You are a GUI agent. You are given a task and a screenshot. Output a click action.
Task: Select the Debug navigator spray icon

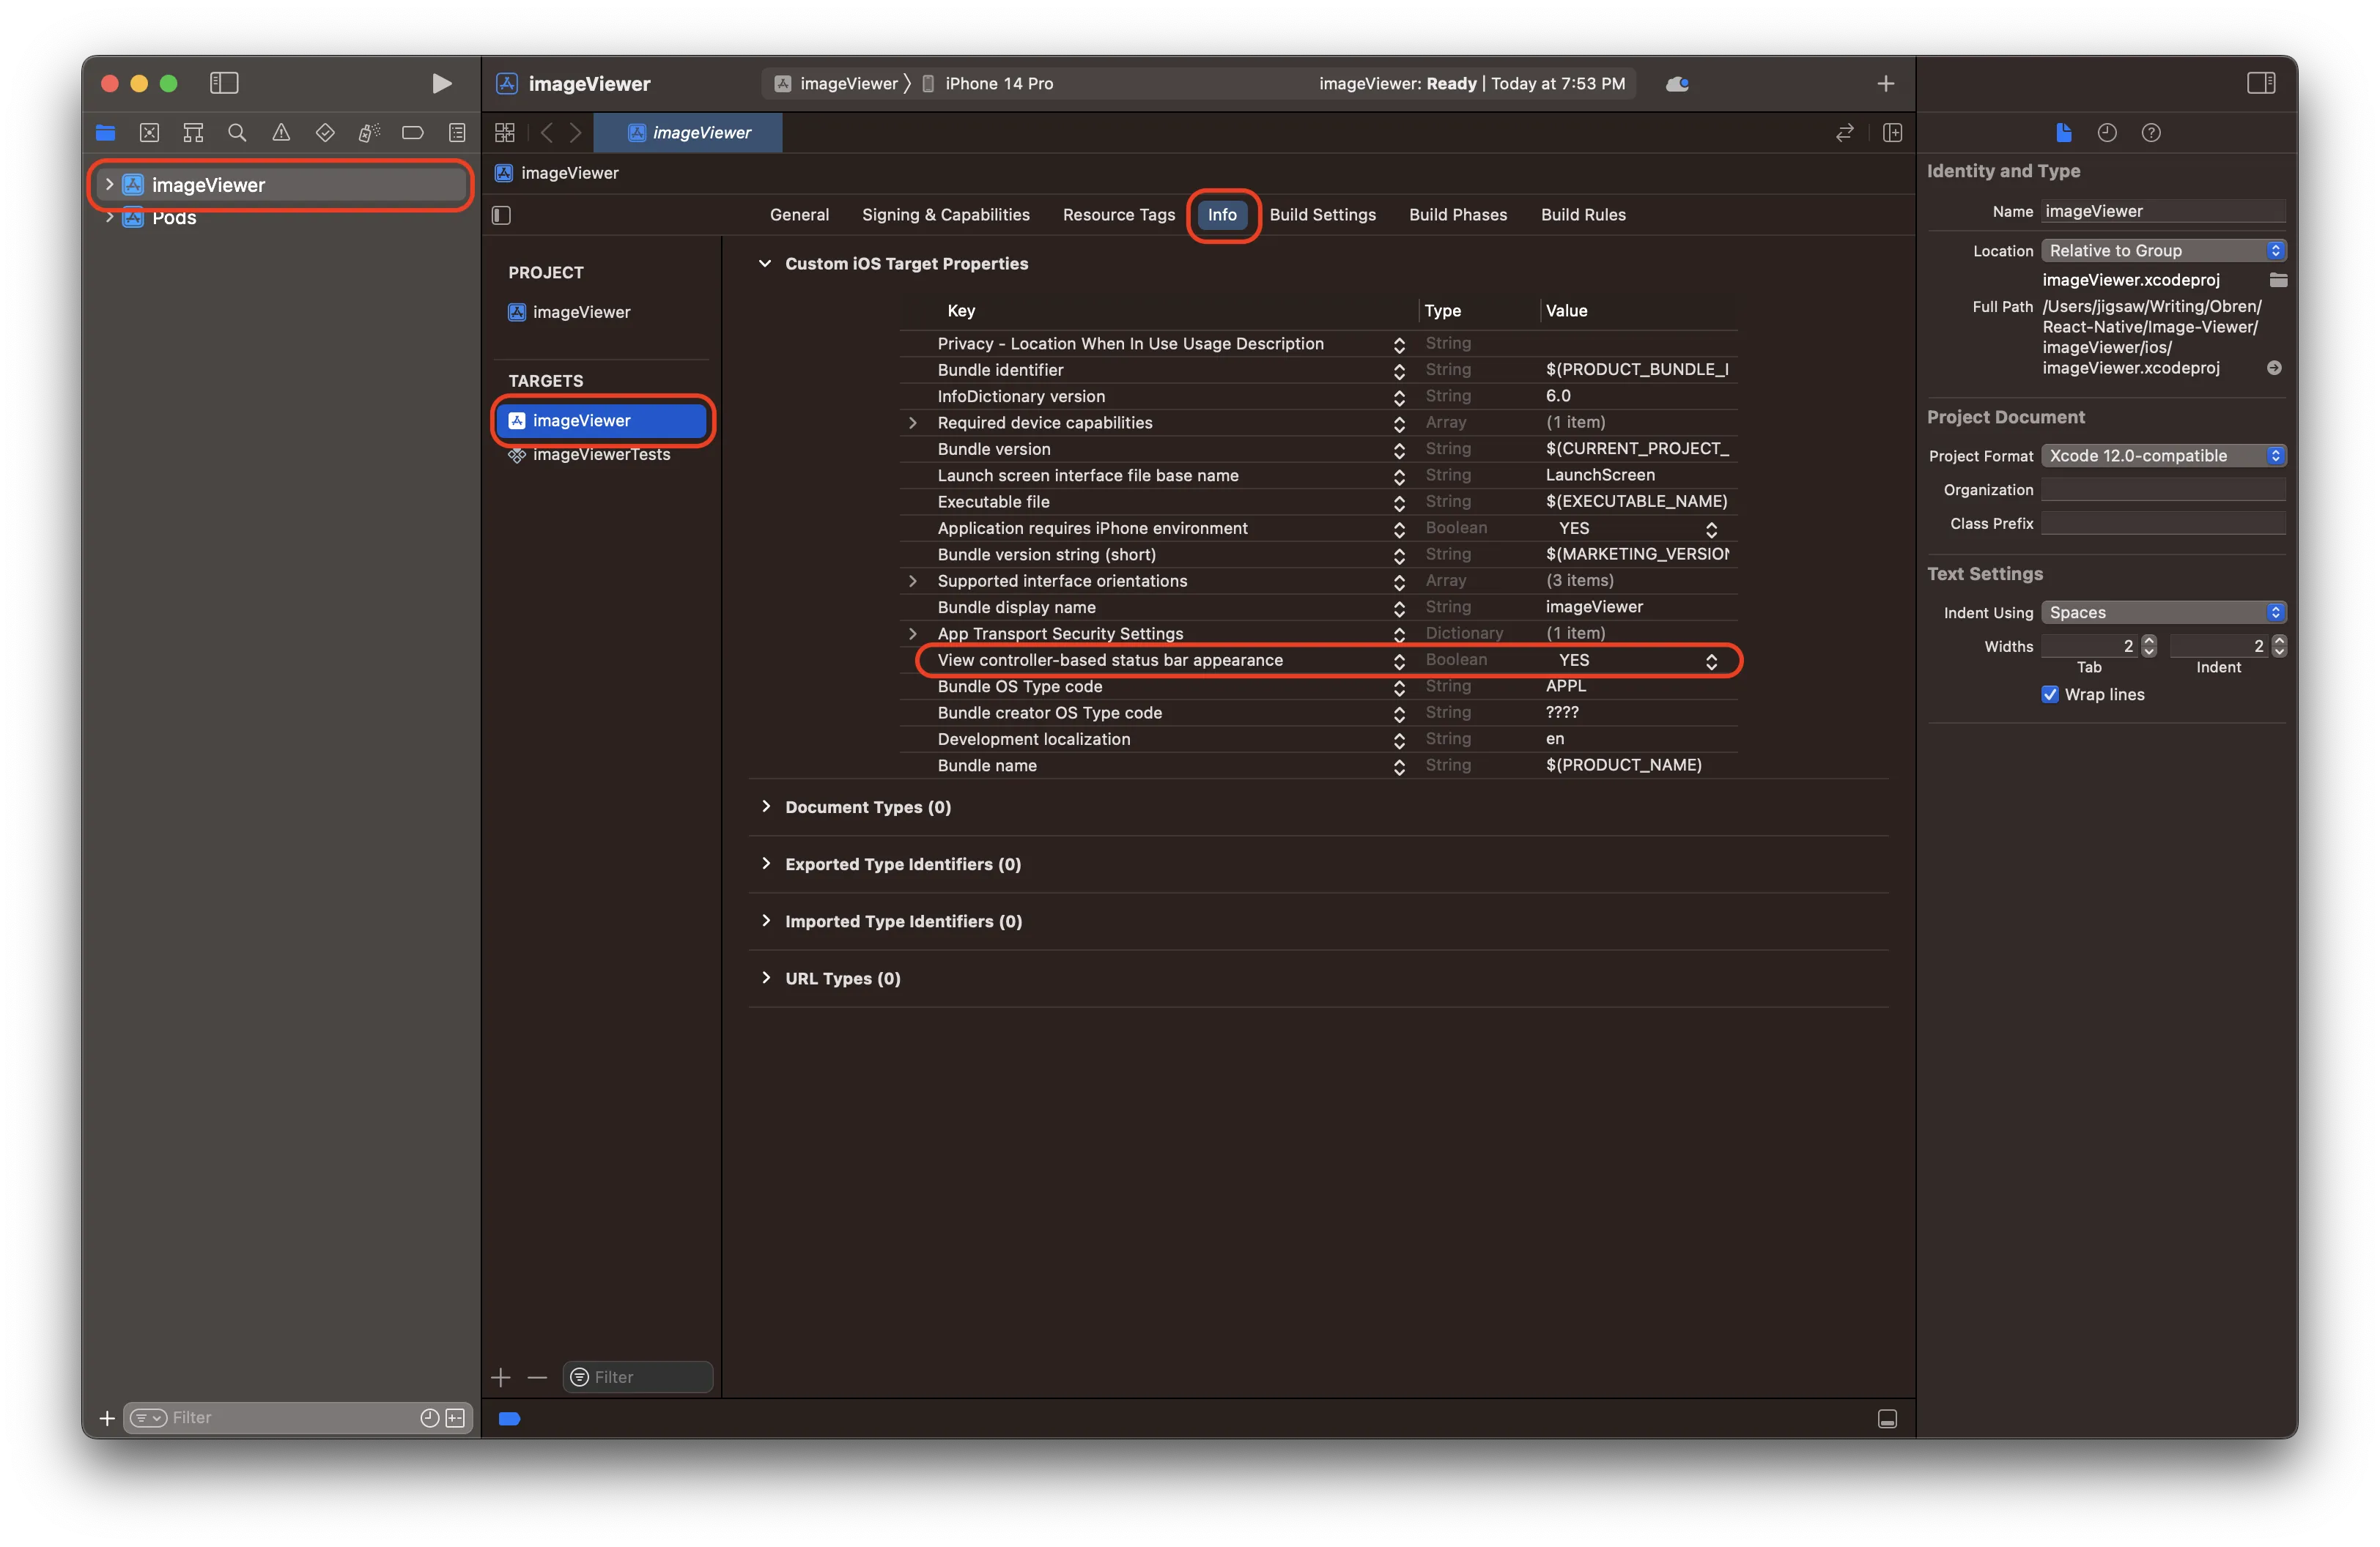(x=369, y=132)
